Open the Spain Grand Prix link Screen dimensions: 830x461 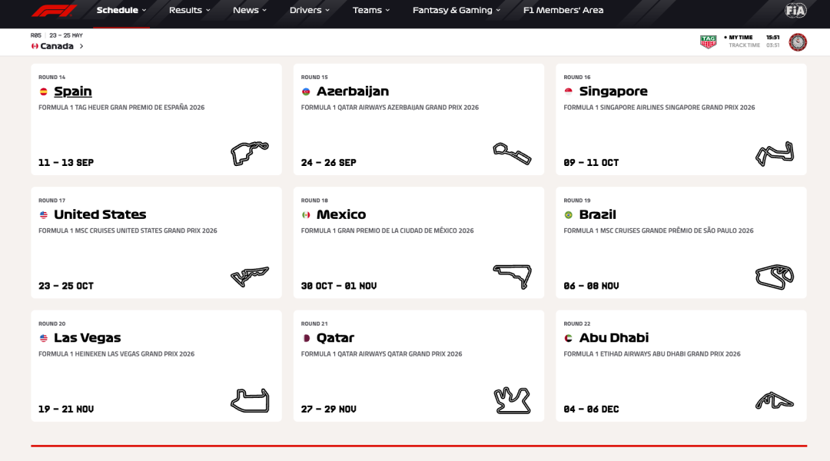pos(73,91)
